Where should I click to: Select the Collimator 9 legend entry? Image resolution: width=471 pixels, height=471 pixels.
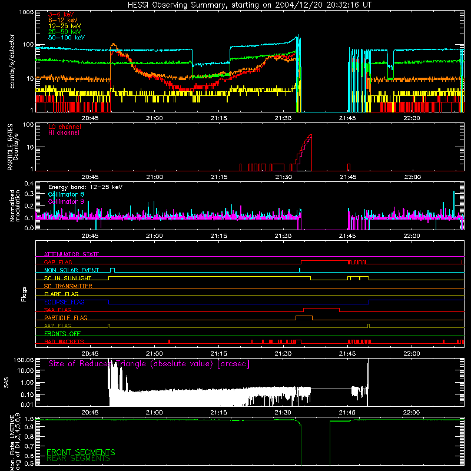[66, 201]
